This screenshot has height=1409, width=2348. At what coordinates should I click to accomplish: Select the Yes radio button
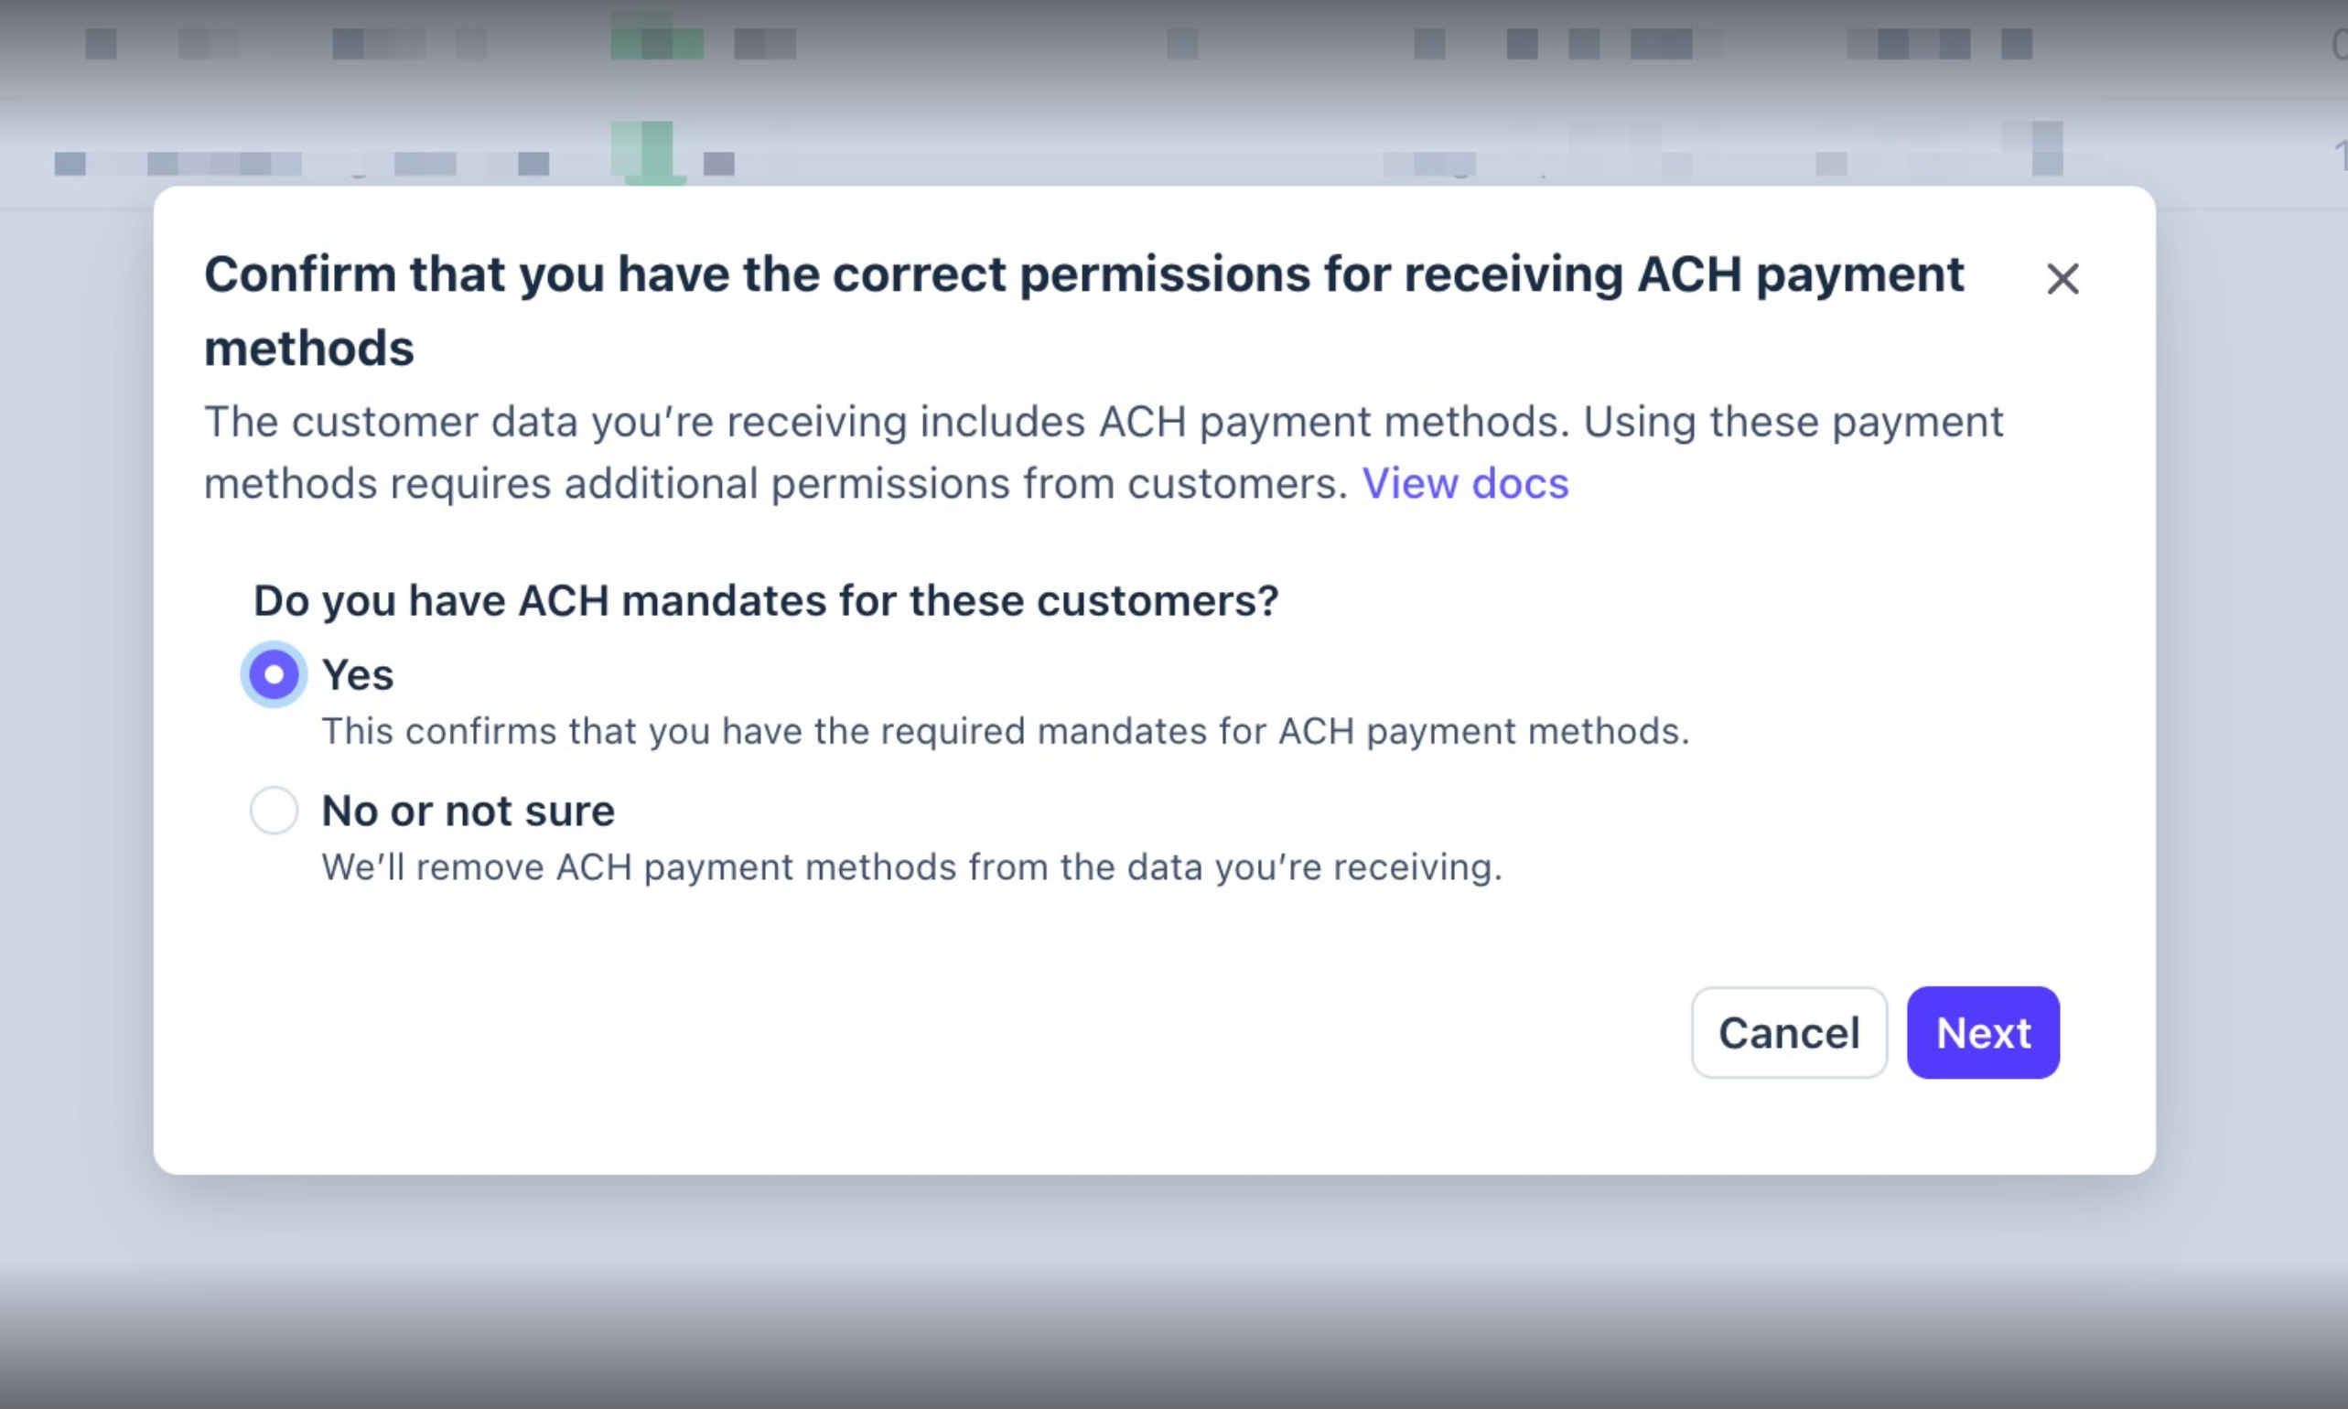(274, 675)
